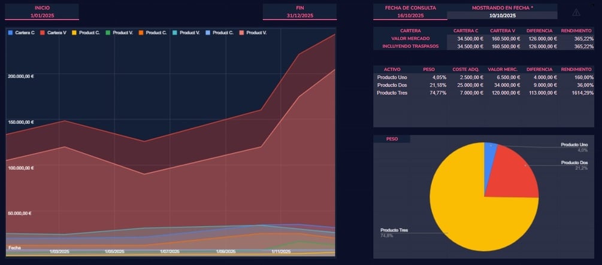
Task: Click the 1/11/2025 chart date label
Action: tap(281, 252)
